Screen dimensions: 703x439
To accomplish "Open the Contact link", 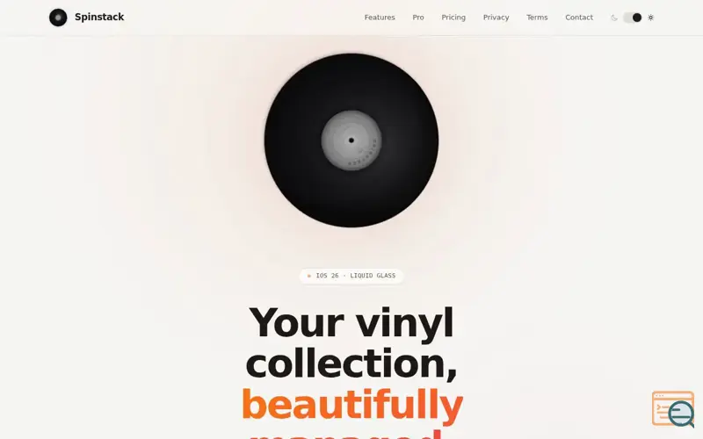I will (579, 18).
